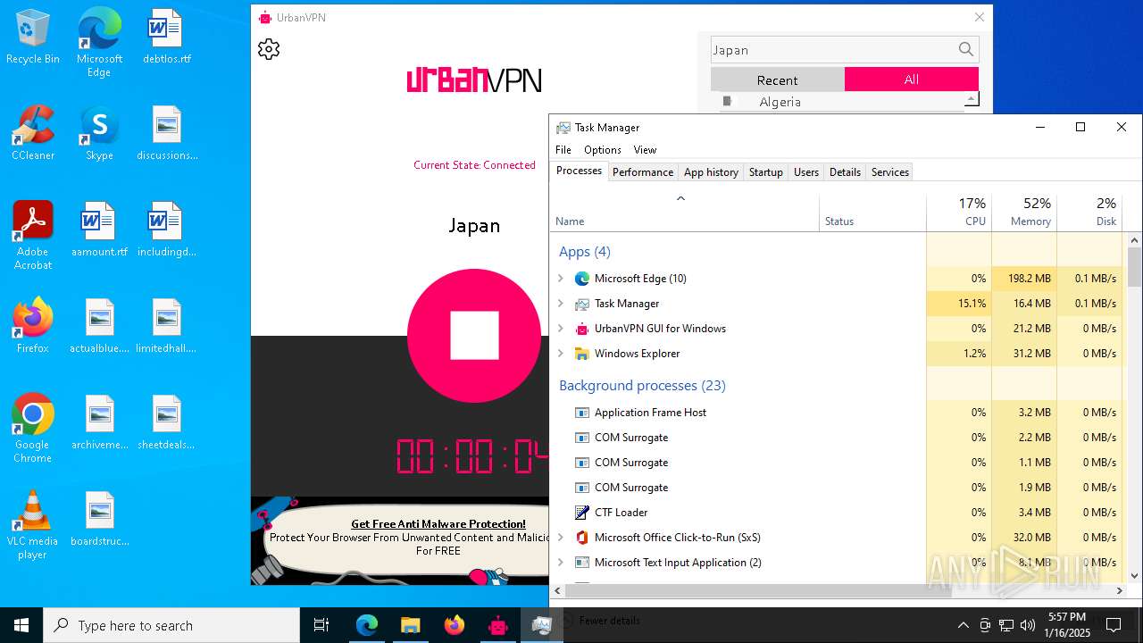Expand Microsoft Office Click-to-Run (SxS) row
This screenshot has height=643, width=1143.
point(561,538)
